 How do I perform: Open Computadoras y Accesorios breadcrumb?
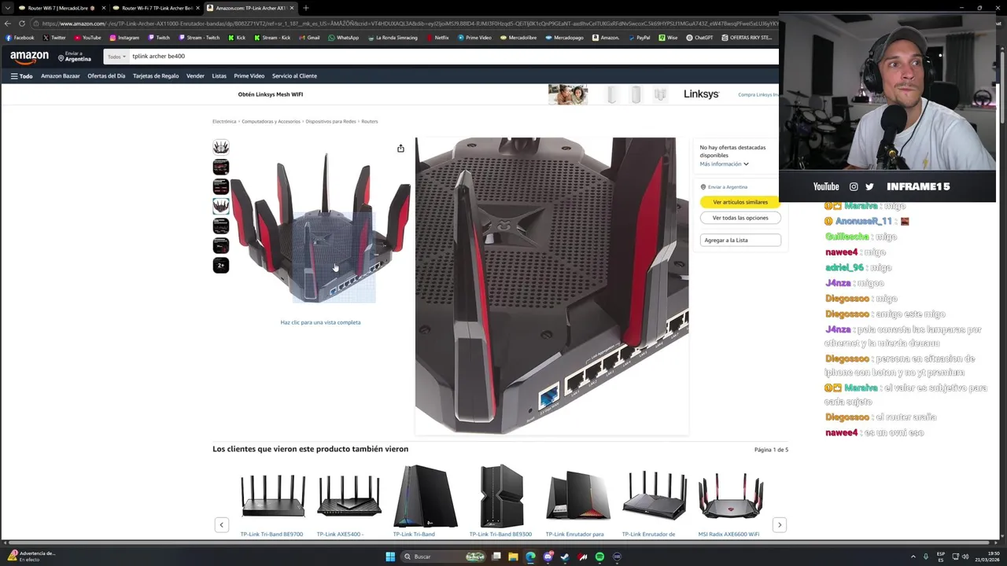pos(271,122)
